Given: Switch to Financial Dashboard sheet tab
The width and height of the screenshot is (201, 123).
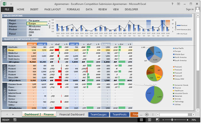Looking at the screenshot, I should (72, 114).
